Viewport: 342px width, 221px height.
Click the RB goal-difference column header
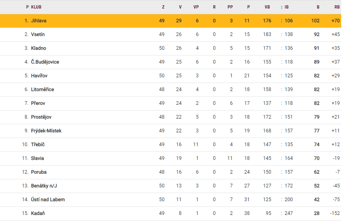coord(336,7)
